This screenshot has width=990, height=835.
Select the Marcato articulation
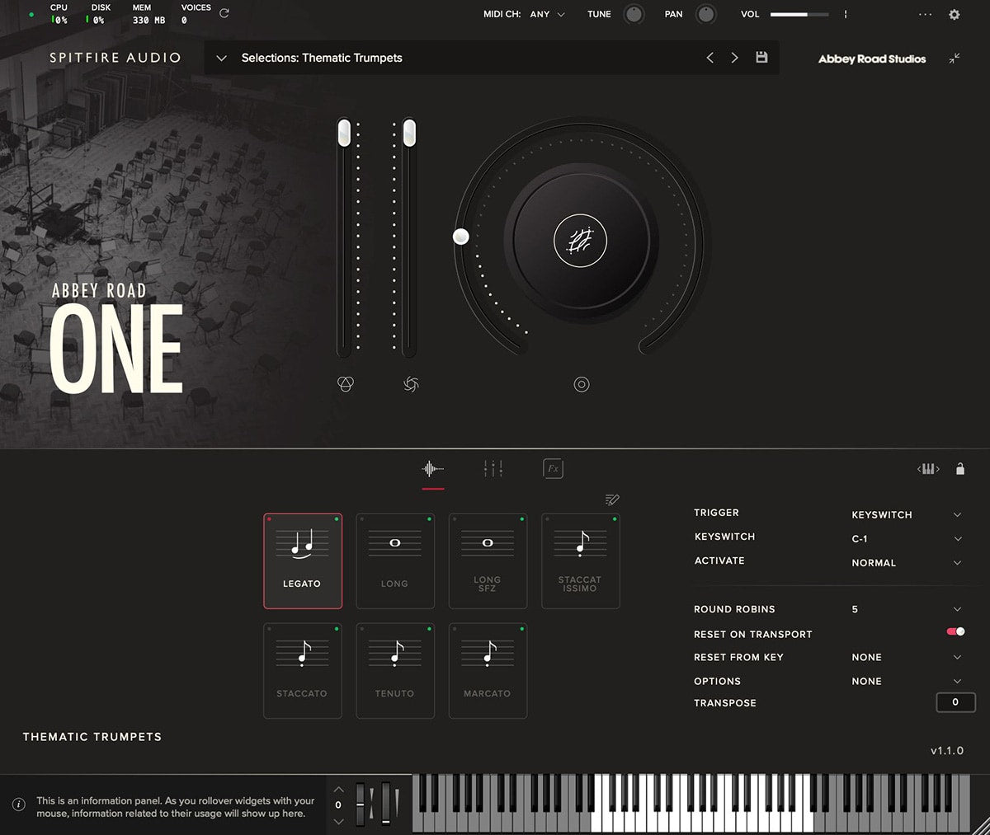[x=488, y=670]
